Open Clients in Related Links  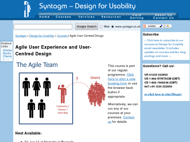pos(7,56)
